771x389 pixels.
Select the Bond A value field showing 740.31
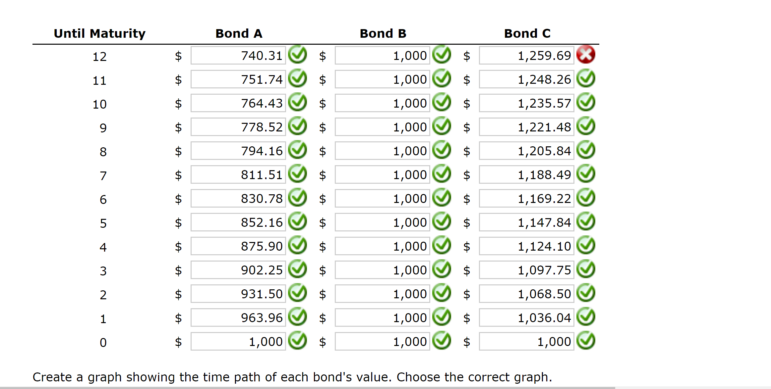click(x=238, y=55)
